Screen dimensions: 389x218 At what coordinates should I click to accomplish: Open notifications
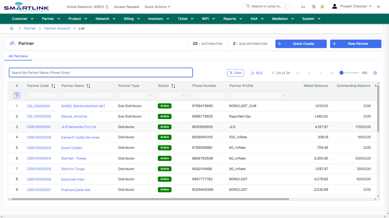click(x=322, y=7)
